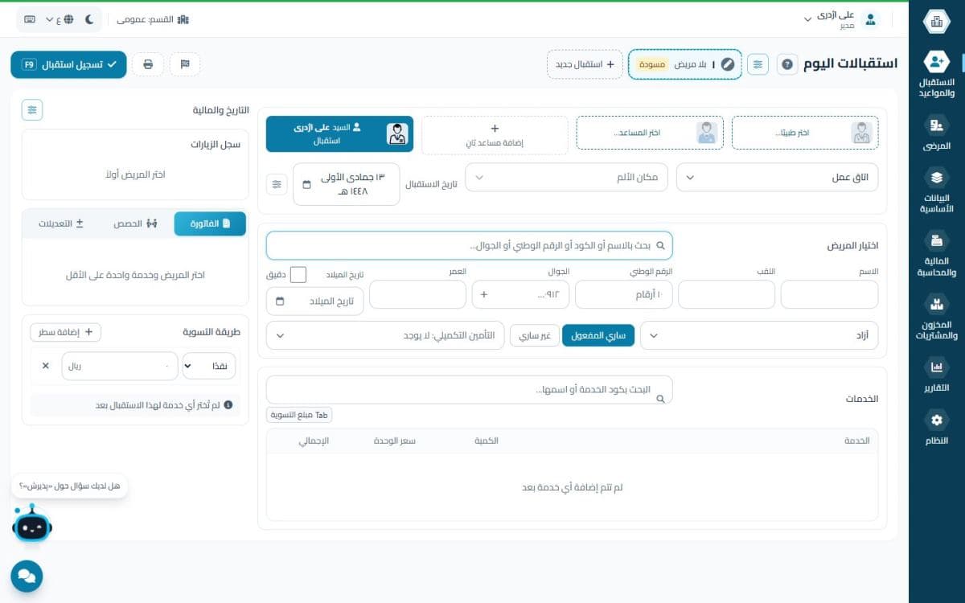Click calendar icon in reception date field
The width and height of the screenshot is (965, 603).
click(x=306, y=184)
